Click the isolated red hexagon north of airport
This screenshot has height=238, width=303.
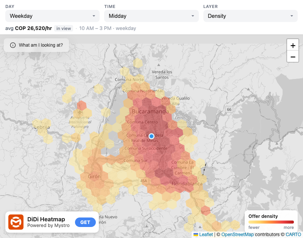click(x=82, y=106)
